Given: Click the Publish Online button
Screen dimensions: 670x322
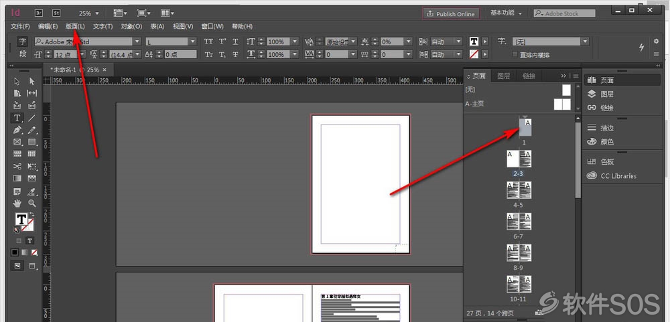Looking at the screenshot, I should (451, 13).
